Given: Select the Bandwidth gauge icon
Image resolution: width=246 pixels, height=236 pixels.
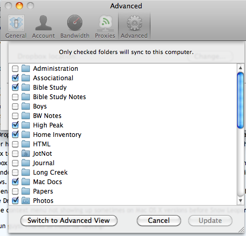Looking at the screenshot, I should pos(75,23).
